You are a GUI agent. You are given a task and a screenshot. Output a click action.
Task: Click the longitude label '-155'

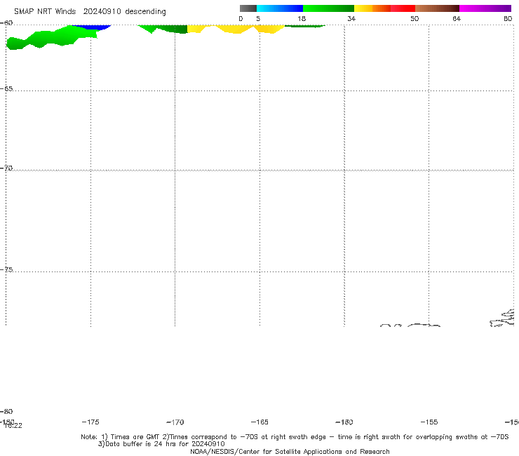pyautogui.click(x=429, y=422)
